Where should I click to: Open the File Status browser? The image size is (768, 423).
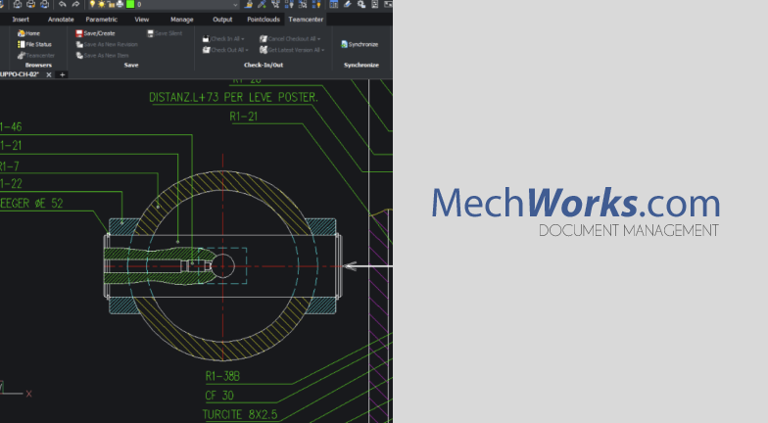34,45
